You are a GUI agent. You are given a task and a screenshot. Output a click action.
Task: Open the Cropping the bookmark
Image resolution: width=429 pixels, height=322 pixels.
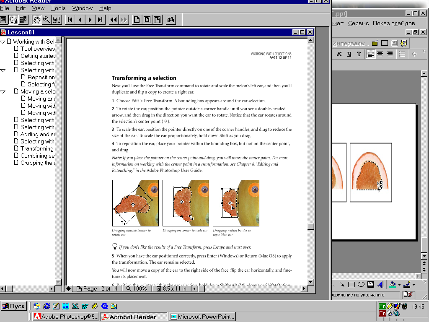point(37,163)
